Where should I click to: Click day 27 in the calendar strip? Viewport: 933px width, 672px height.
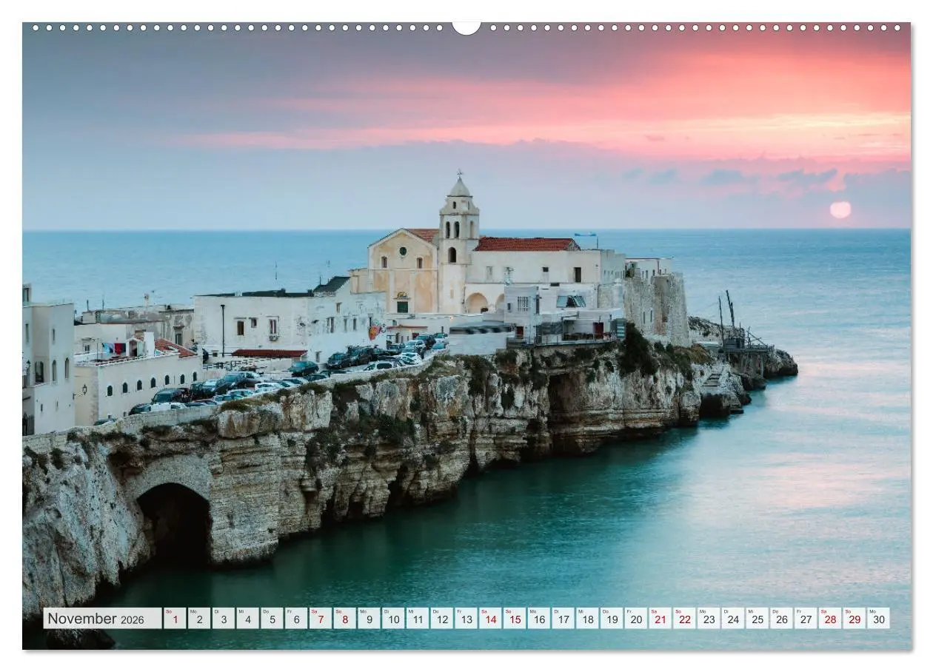tap(806, 619)
